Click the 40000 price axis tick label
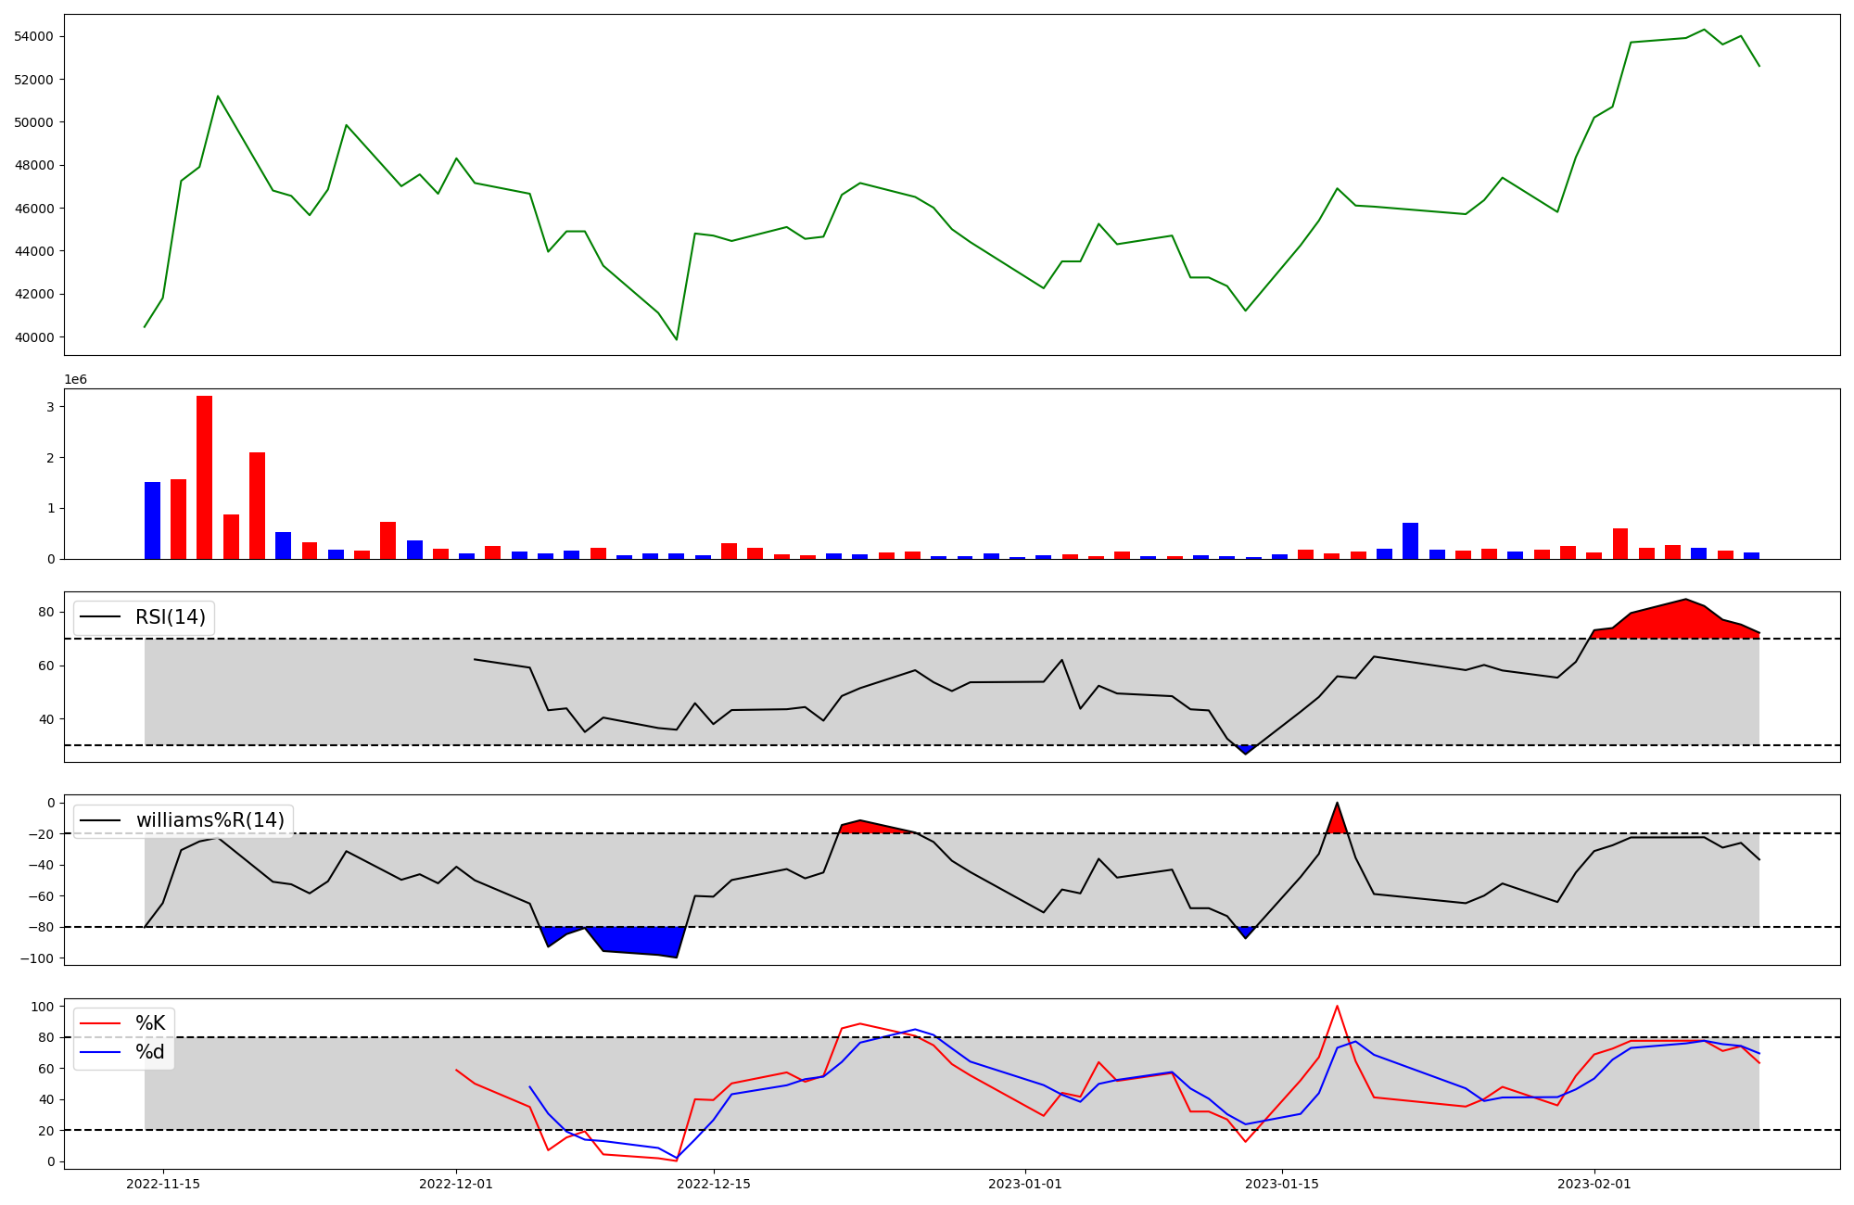The width and height of the screenshot is (1854, 1205). pos(33,337)
